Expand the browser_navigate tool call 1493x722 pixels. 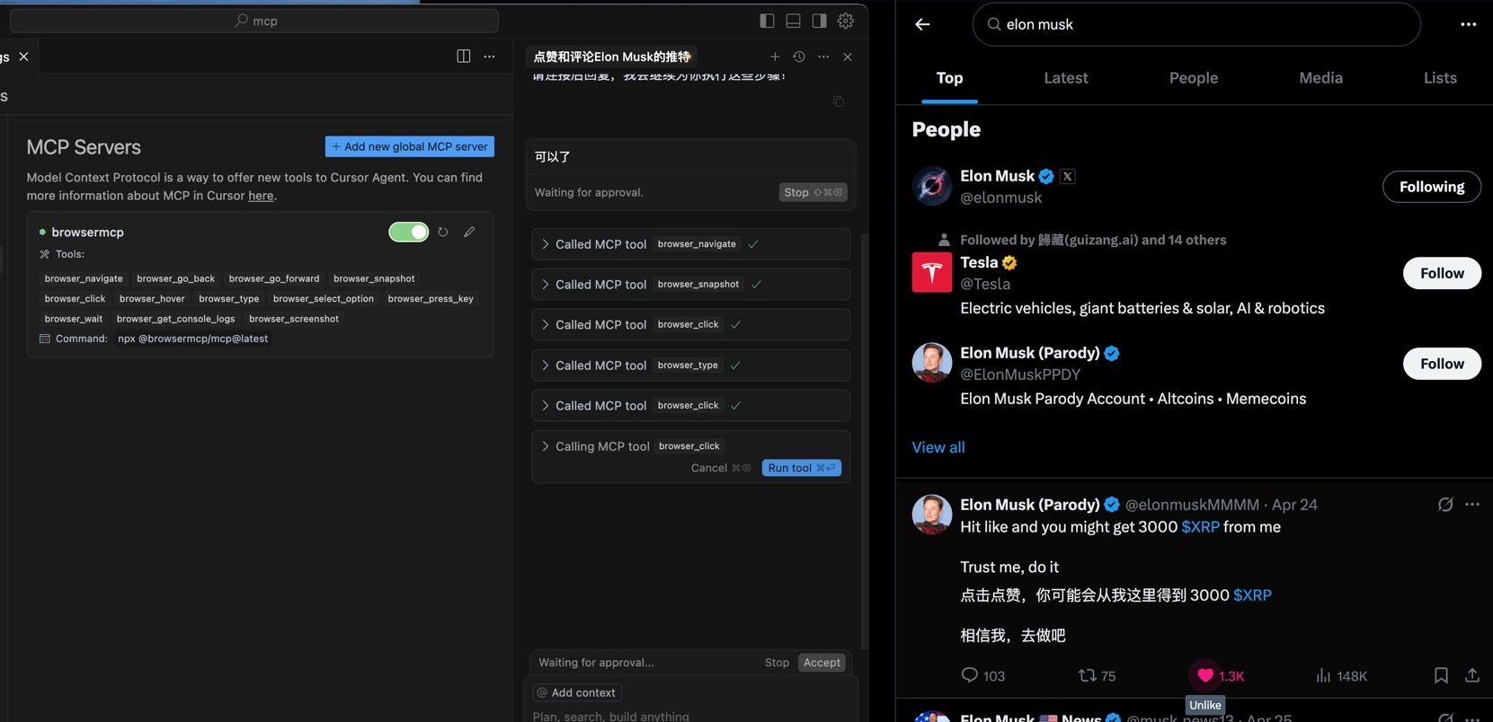click(x=690, y=244)
